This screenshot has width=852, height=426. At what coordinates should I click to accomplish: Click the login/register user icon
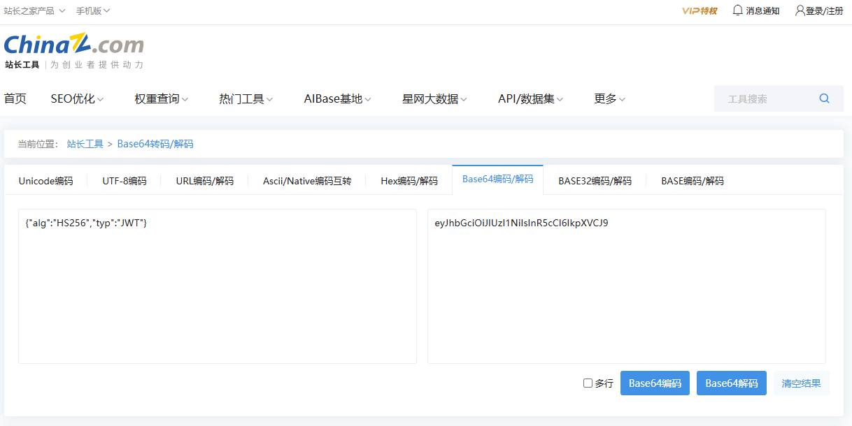point(800,10)
